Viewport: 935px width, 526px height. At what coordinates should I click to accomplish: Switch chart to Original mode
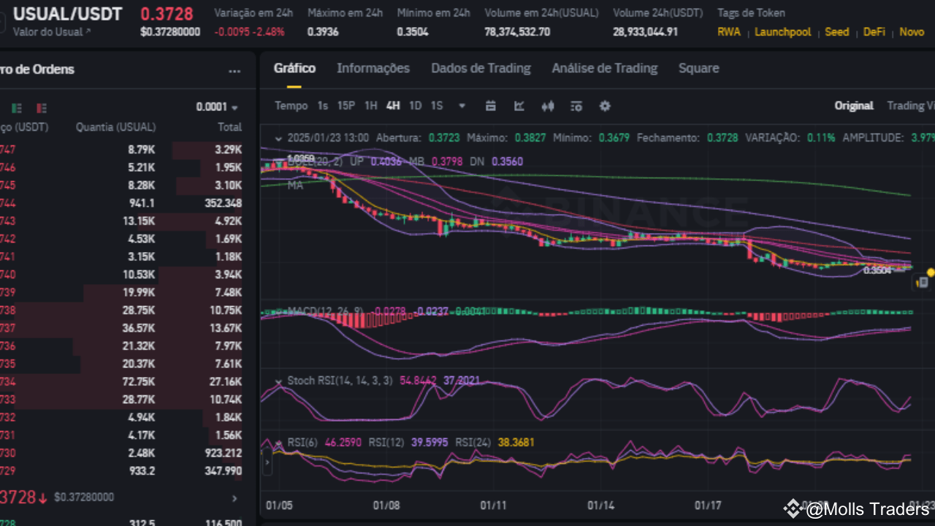pos(854,106)
